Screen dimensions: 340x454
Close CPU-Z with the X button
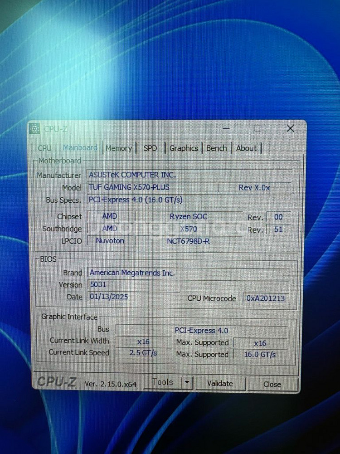click(290, 128)
